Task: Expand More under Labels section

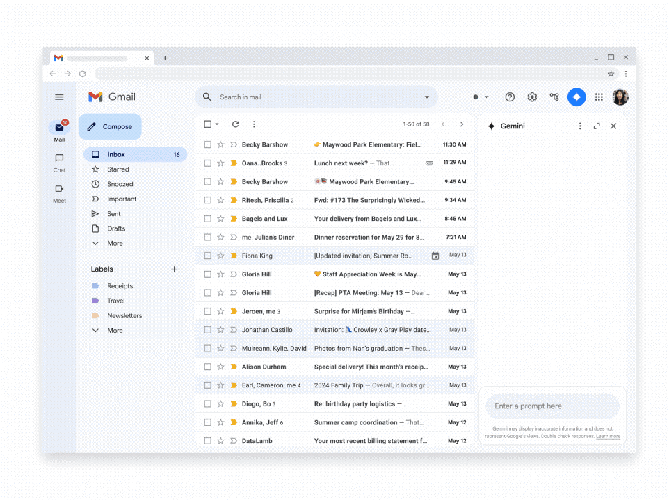Action: (x=115, y=331)
